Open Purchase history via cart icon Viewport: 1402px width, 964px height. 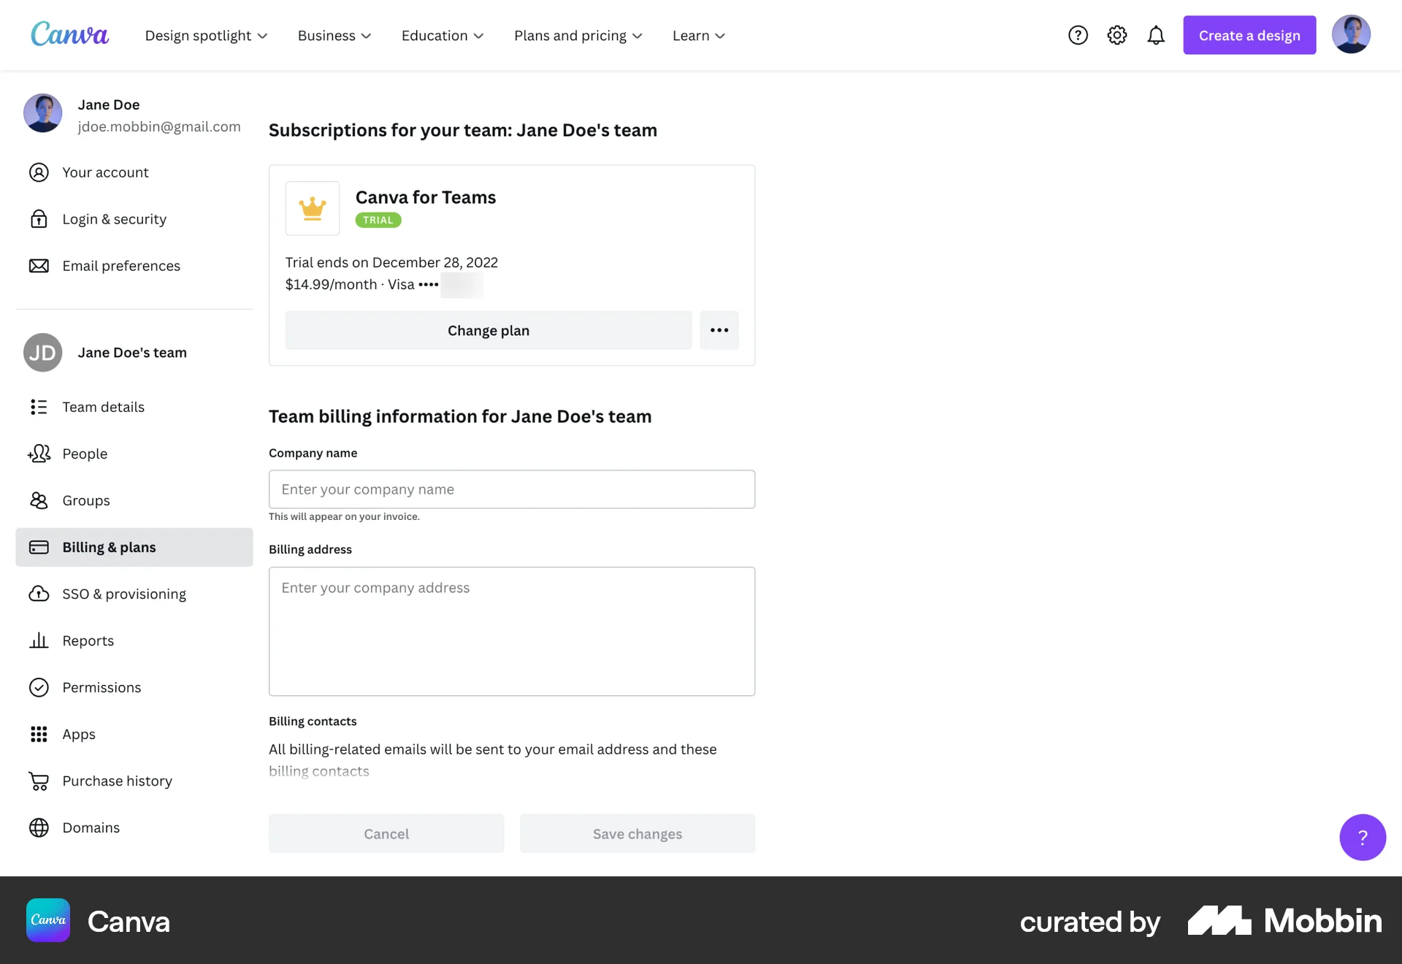[x=39, y=781]
